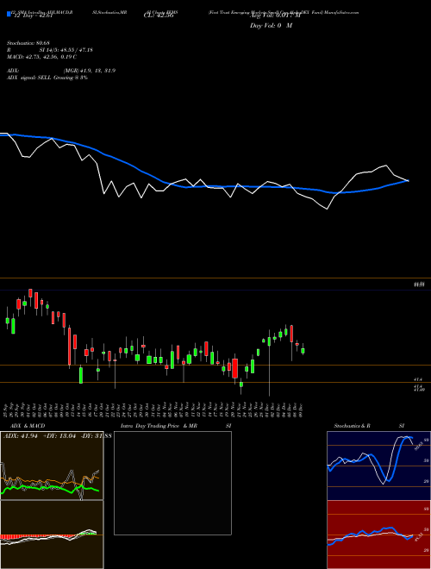
Task: Click the blue 12-day SMA legend square
Action: click(9, 14)
